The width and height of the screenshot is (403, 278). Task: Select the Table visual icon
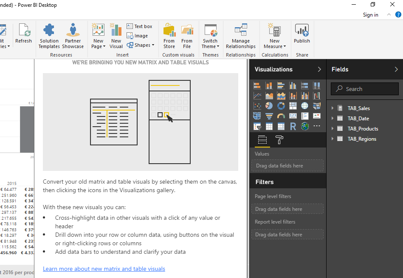[269, 126]
